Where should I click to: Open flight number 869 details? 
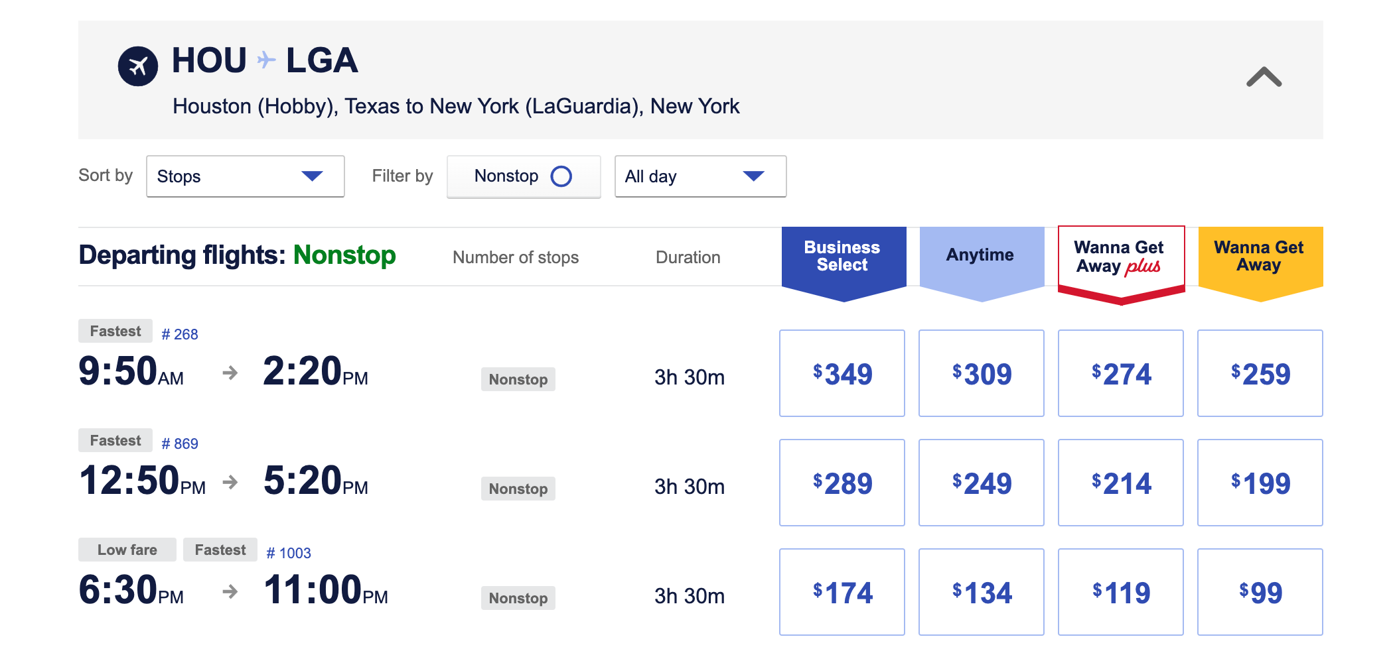181,443
